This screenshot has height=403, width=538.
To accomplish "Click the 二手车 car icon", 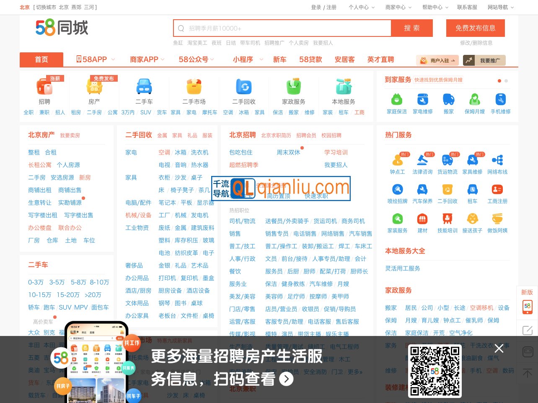I will click(x=144, y=87).
